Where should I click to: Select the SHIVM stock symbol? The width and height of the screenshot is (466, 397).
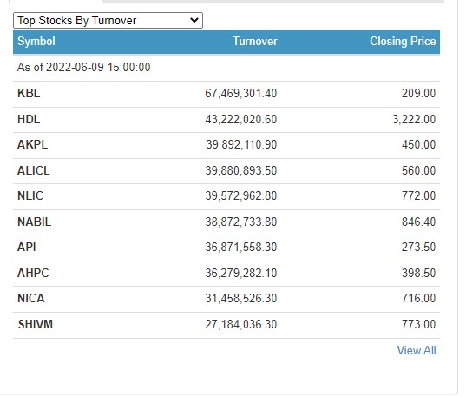pyautogui.click(x=36, y=324)
